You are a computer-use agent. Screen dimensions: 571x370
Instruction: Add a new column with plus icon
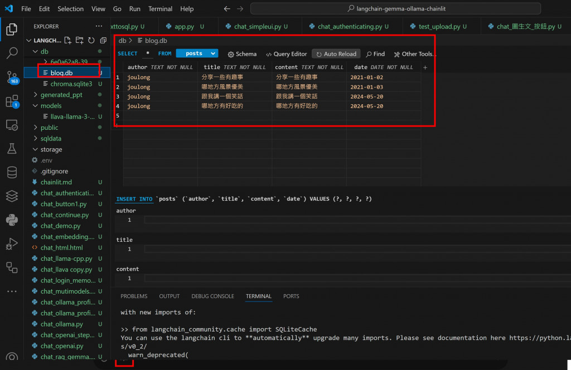[x=425, y=67]
